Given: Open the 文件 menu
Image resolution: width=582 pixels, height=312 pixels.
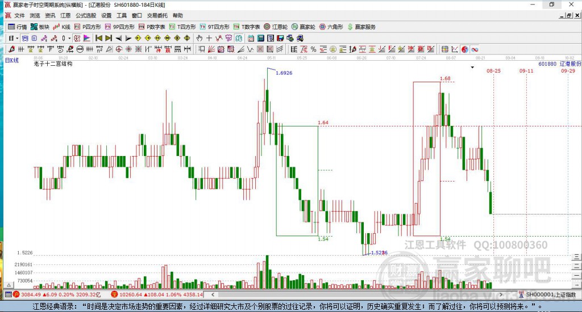Looking at the screenshot, I should coord(19,15).
